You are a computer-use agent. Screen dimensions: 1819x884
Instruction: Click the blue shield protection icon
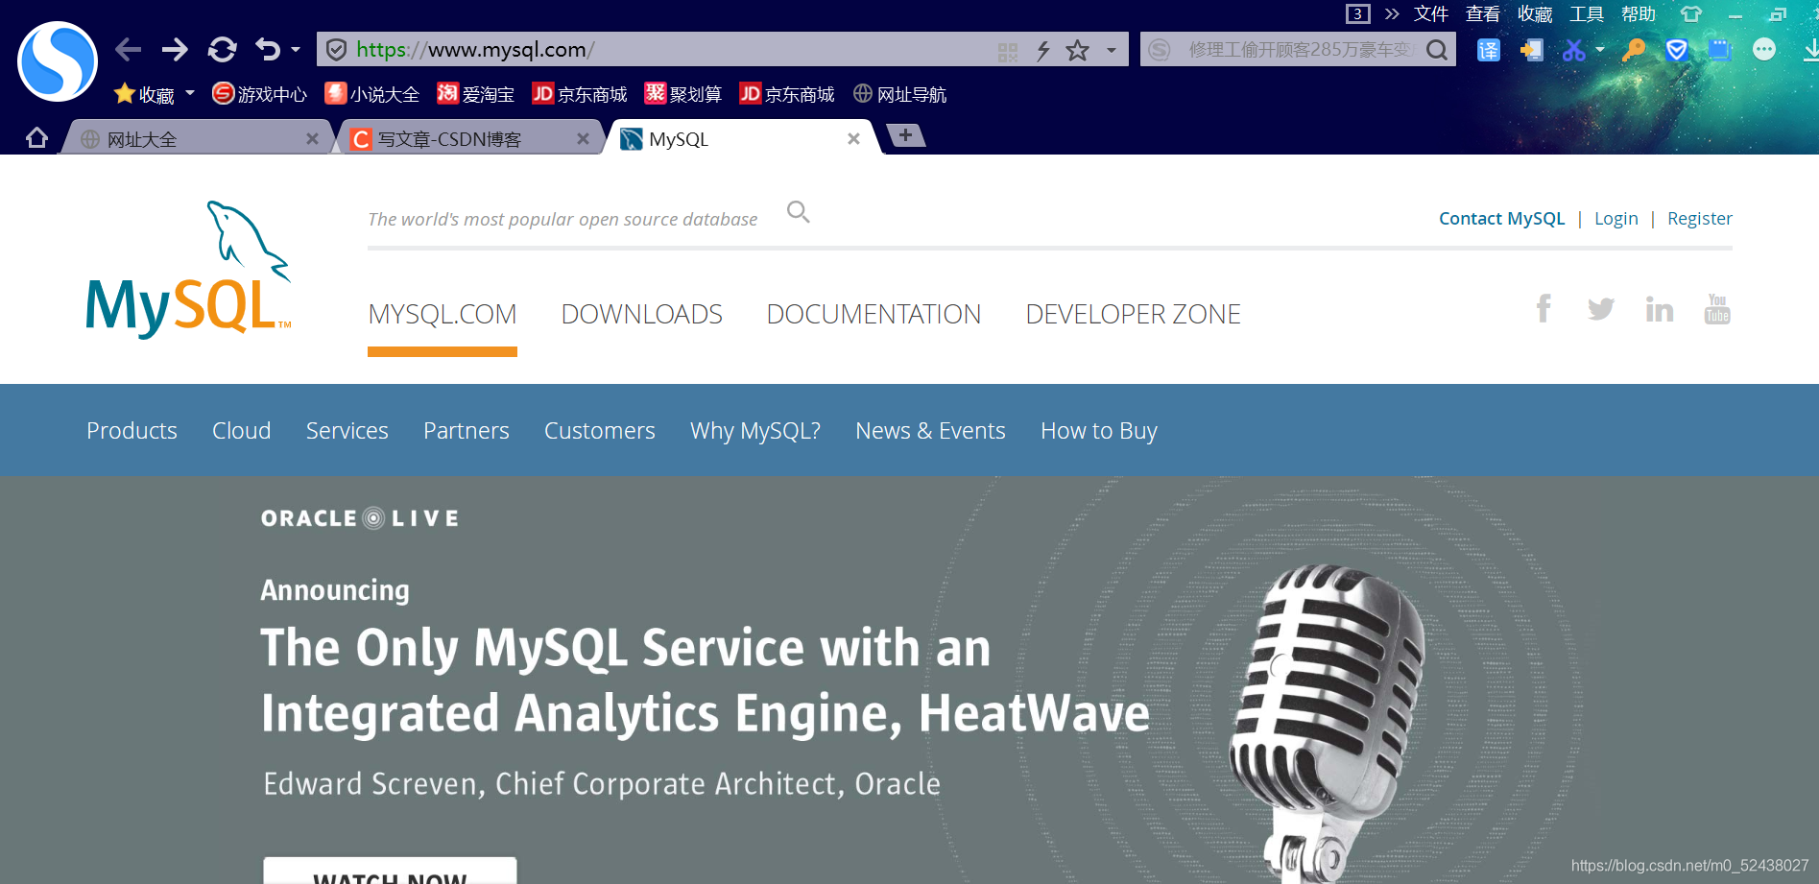click(1677, 50)
